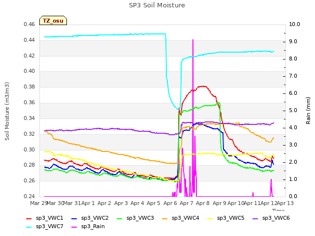Select the sp3_VWC2 legend entry
315x236 pixels.
click(90, 218)
